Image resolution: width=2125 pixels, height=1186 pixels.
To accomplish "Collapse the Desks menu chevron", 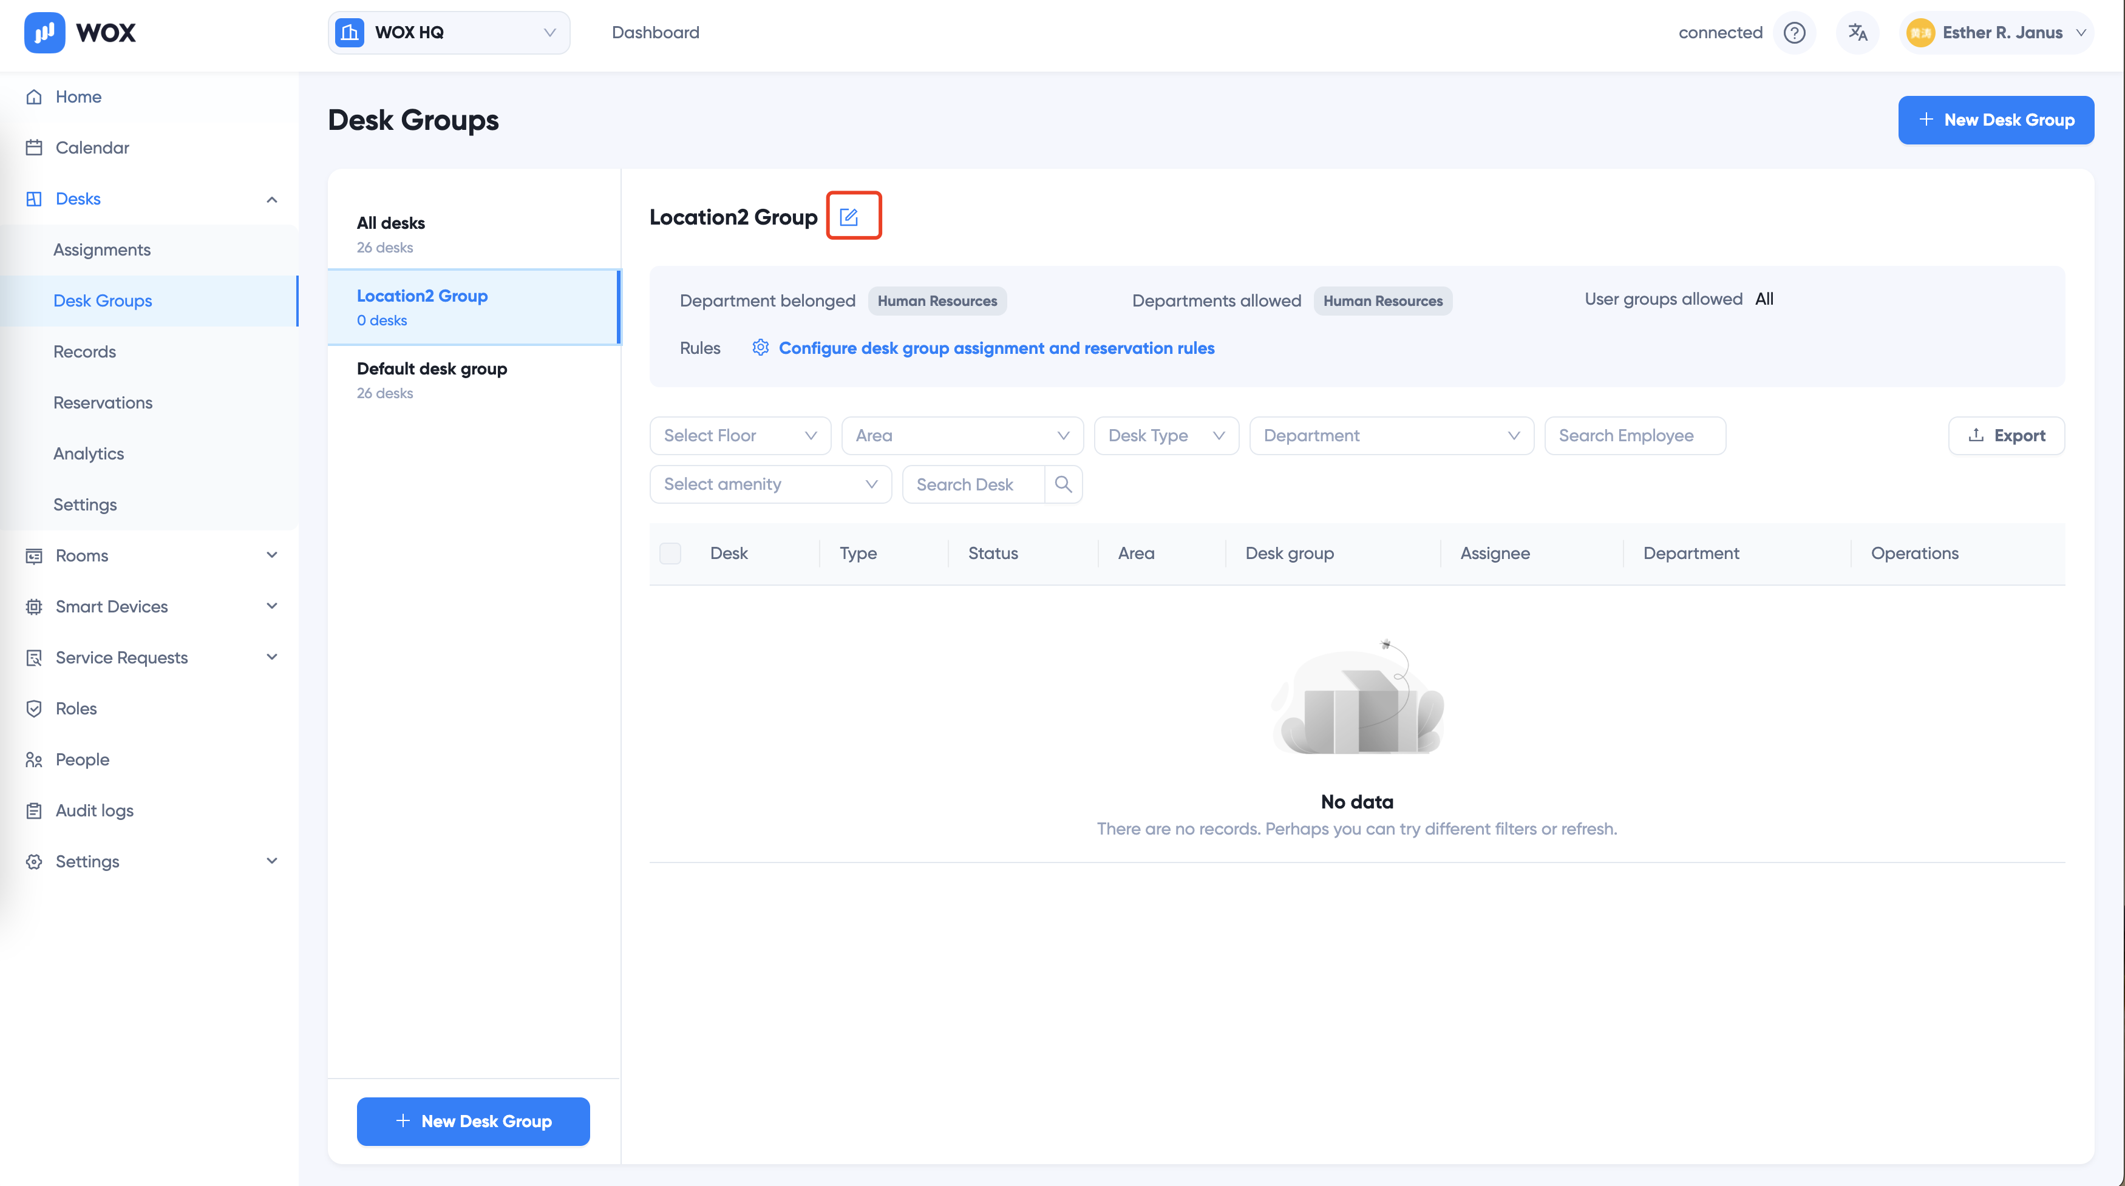I will click(272, 200).
